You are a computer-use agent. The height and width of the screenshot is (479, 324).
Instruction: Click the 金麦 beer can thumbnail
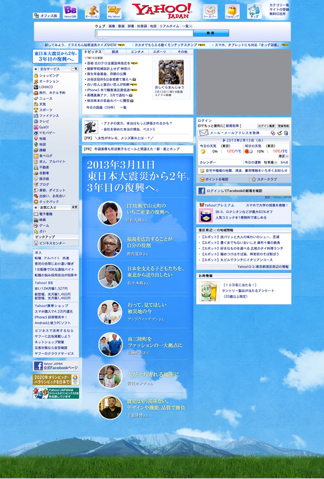click(209, 291)
